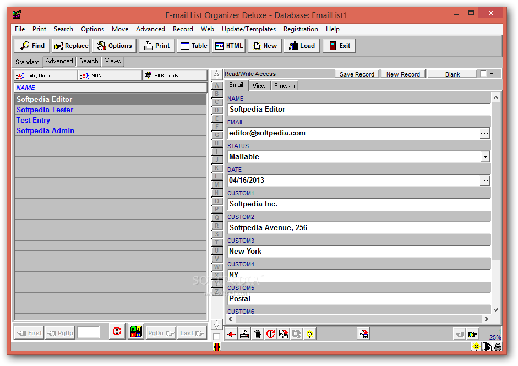Open the EMAIL field ellipsis button
The width and height of the screenshot is (518, 366).
[484, 133]
